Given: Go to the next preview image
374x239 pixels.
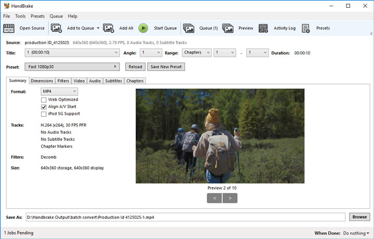Looking at the screenshot, I should point(230,198).
